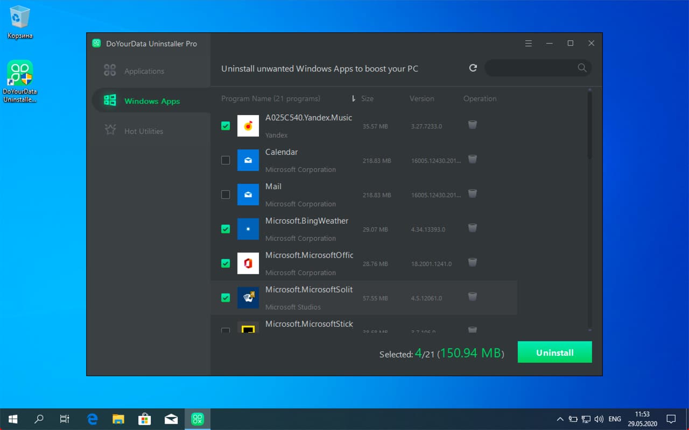The width and height of the screenshot is (689, 430).
Task: Click the Program Name column header
Action: coord(271,98)
